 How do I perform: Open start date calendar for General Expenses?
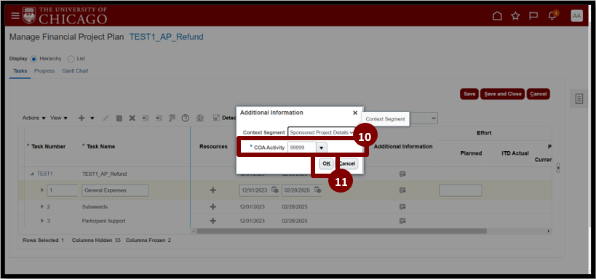275,190
